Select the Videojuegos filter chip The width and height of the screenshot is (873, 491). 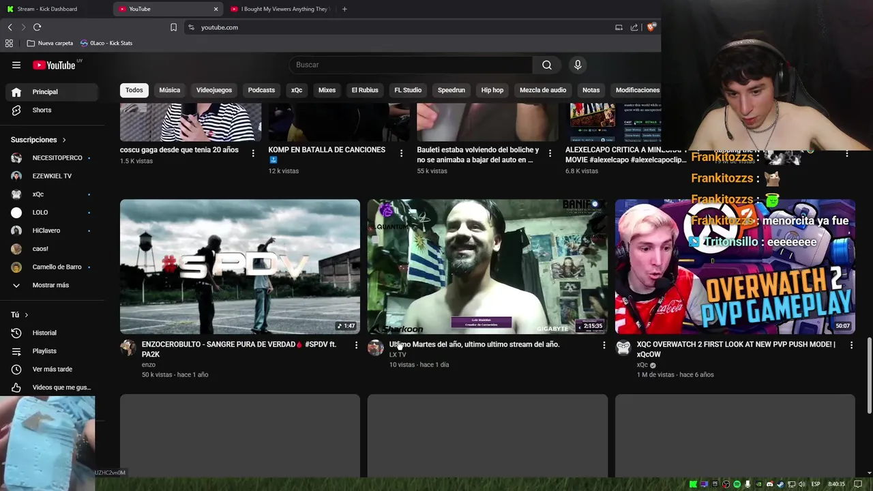[214, 90]
